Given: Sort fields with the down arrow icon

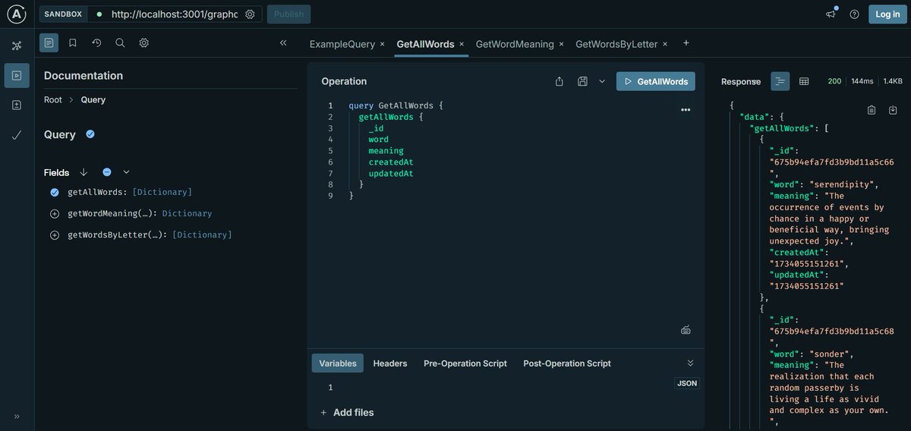Looking at the screenshot, I should click(x=84, y=172).
